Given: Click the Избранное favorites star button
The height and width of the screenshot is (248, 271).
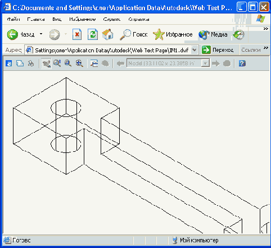Looking at the screenshot, I should pyautogui.click(x=173, y=34).
